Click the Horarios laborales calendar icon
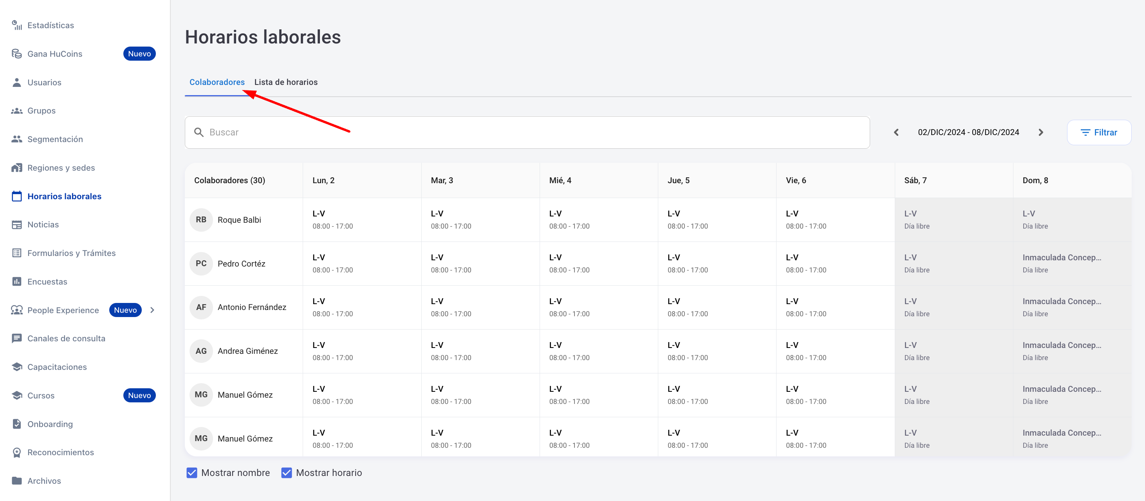 17,196
